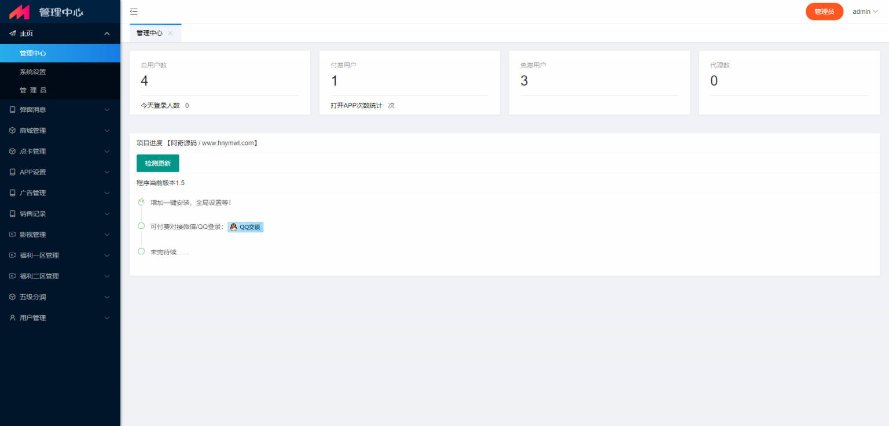Click the 打开APP次数统计 text
The width and height of the screenshot is (889, 426).
point(357,106)
